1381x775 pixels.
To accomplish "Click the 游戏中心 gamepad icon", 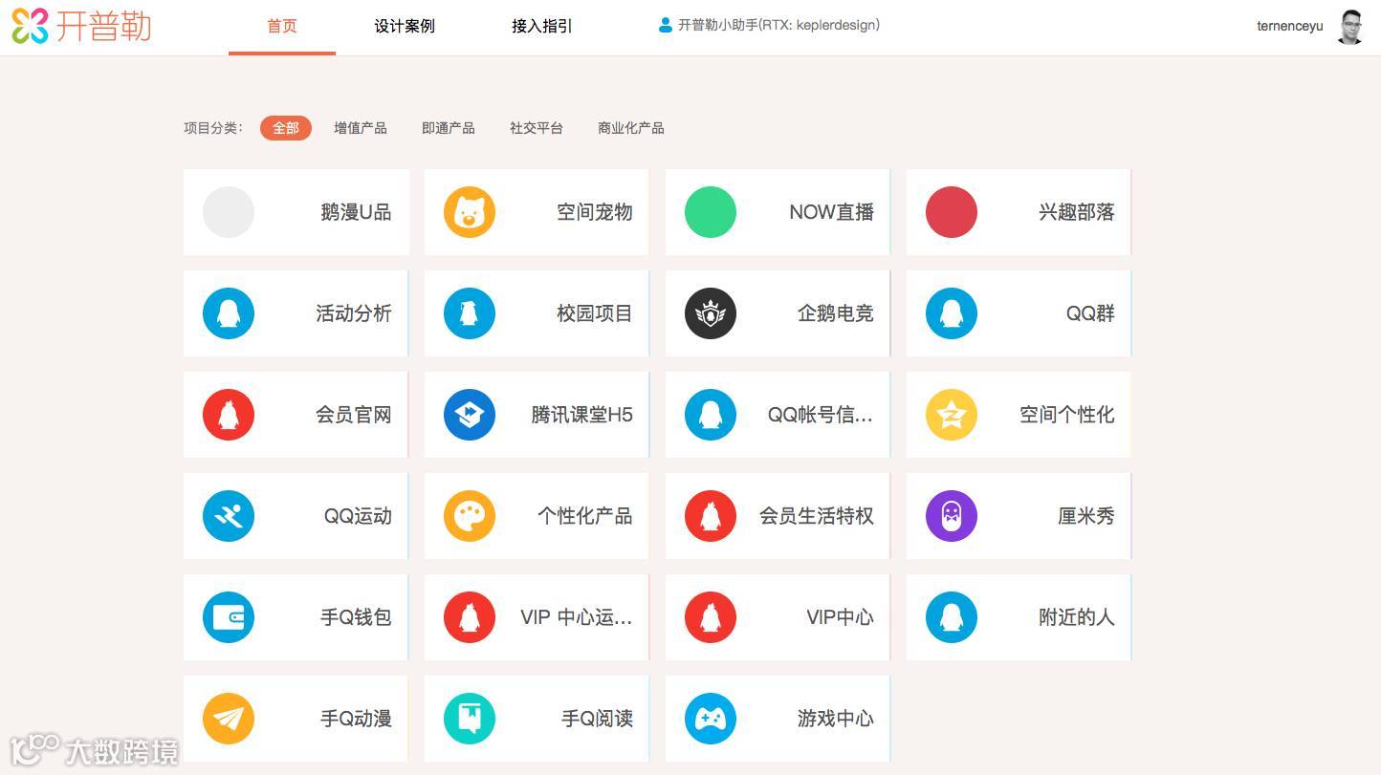I will pyautogui.click(x=711, y=719).
